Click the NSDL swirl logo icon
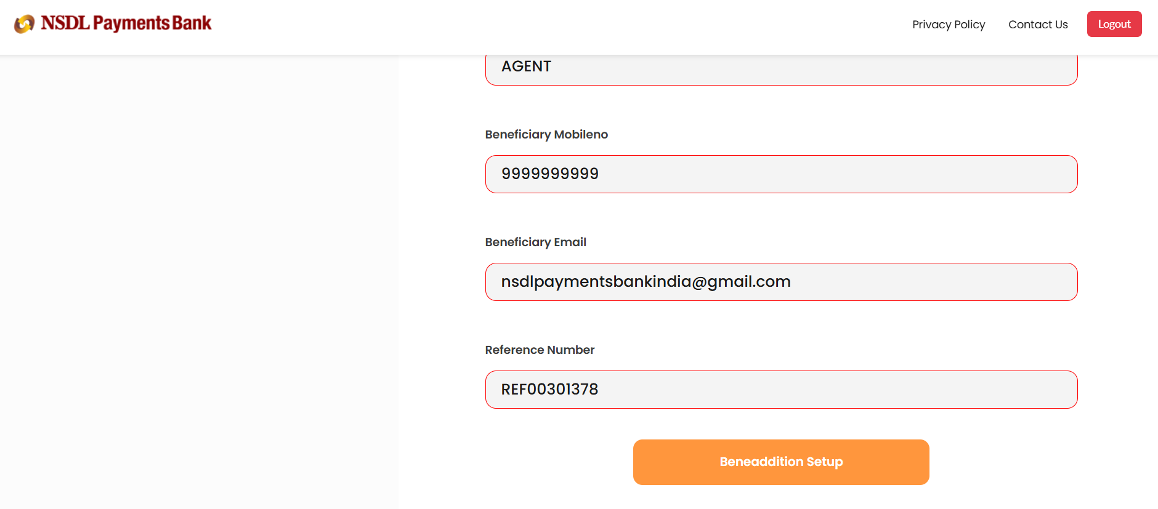 [25, 24]
